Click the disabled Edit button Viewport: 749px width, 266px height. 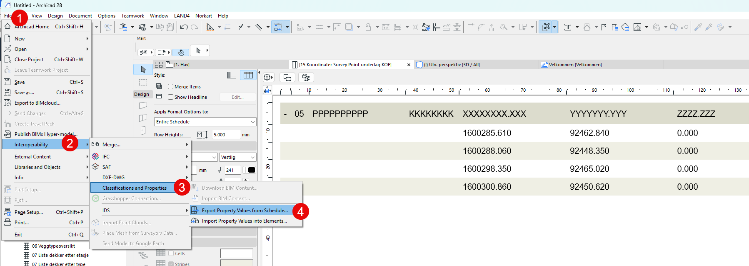click(237, 97)
